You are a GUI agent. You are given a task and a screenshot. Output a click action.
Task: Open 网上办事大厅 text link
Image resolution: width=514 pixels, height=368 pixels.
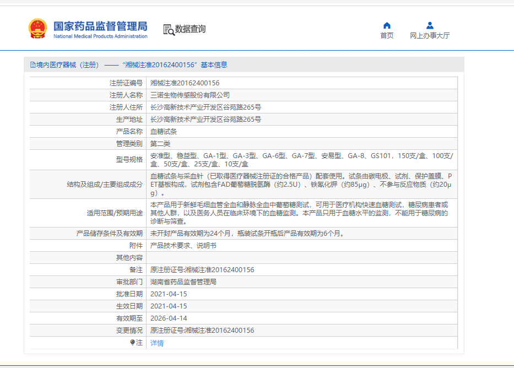point(430,35)
